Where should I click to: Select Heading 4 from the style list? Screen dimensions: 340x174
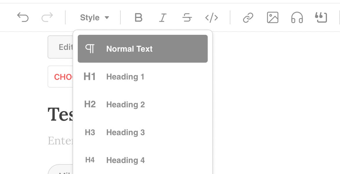[x=125, y=160]
